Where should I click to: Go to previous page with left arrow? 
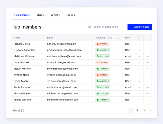tap(125, 110)
